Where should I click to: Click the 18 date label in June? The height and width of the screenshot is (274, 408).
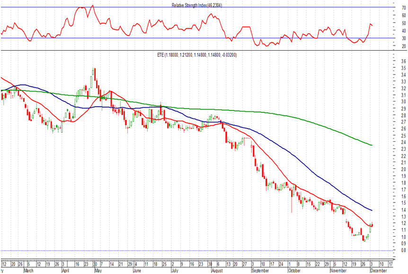click(155, 265)
